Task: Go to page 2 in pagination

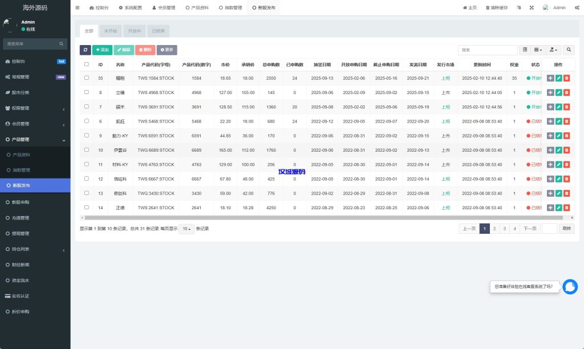Action: tap(494, 229)
